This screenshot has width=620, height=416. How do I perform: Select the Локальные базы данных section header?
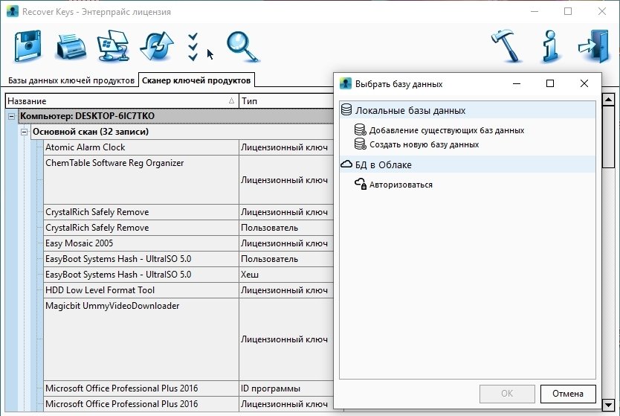468,110
